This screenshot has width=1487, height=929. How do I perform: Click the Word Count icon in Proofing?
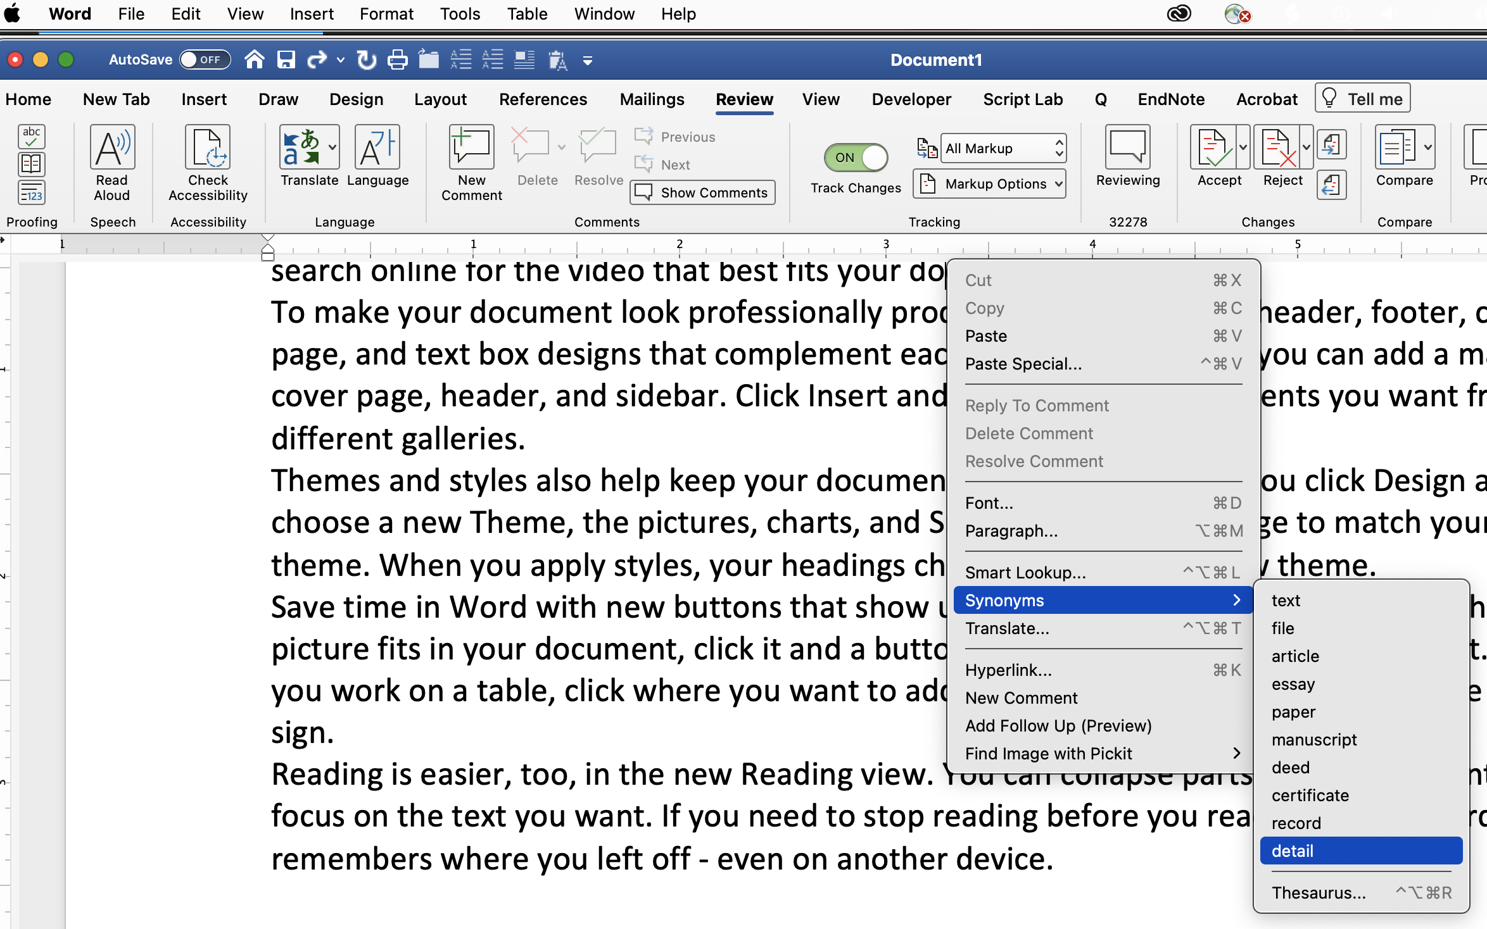(31, 194)
